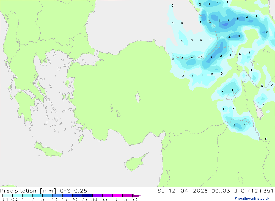The height and width of the screenshot is (201, 275).
Task: Click the 'Su 12-04-2026' date text
Action: 183,191
